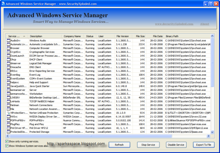Click the vertical scrollbar down arrow
This screenshot has width=220, height=153.
click(212, 132)
